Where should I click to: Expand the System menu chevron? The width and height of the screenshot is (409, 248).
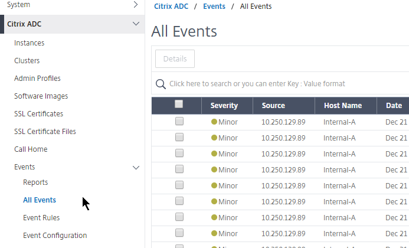136,5
